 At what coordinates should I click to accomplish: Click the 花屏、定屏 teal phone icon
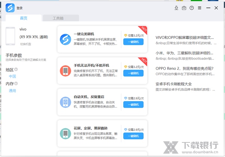66,133
